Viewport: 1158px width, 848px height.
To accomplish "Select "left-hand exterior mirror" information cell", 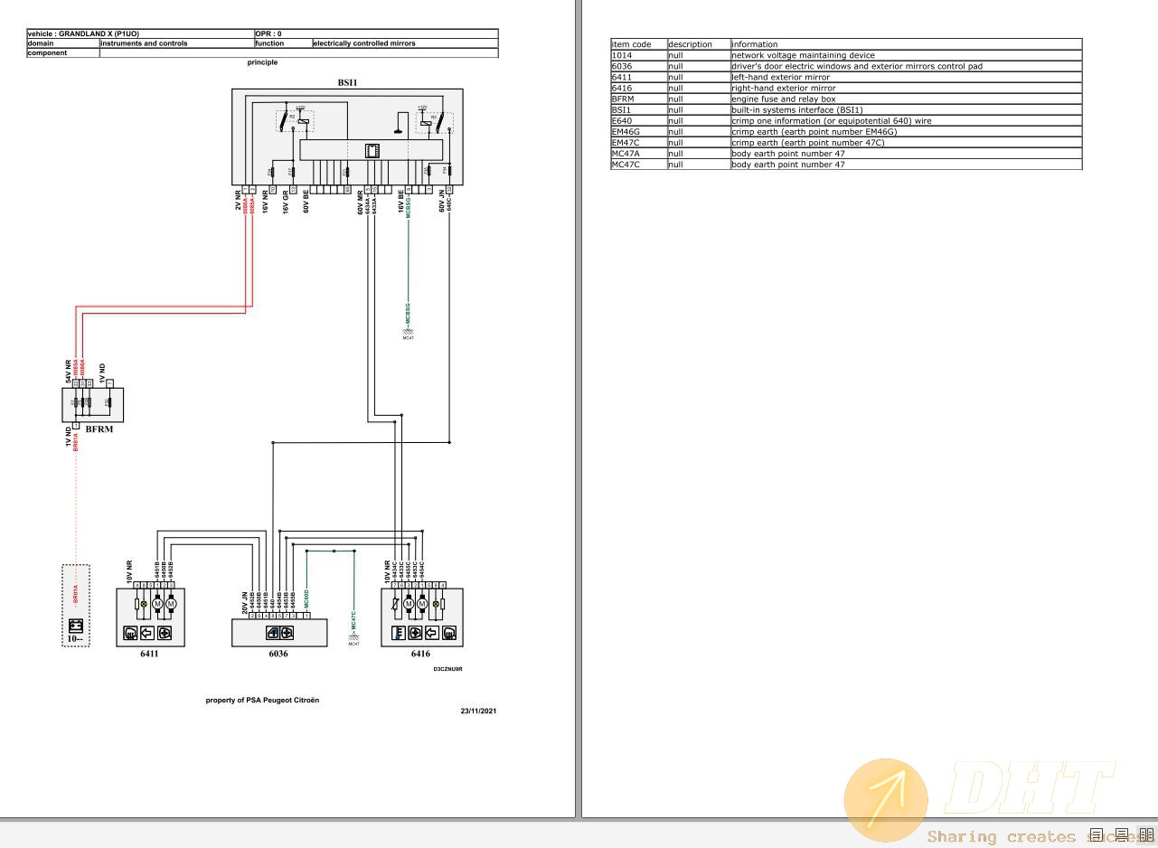I will click(906, 77).
